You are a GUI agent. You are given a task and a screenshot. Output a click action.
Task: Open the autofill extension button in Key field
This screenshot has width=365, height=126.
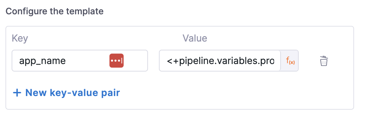(x=117, y=61)
